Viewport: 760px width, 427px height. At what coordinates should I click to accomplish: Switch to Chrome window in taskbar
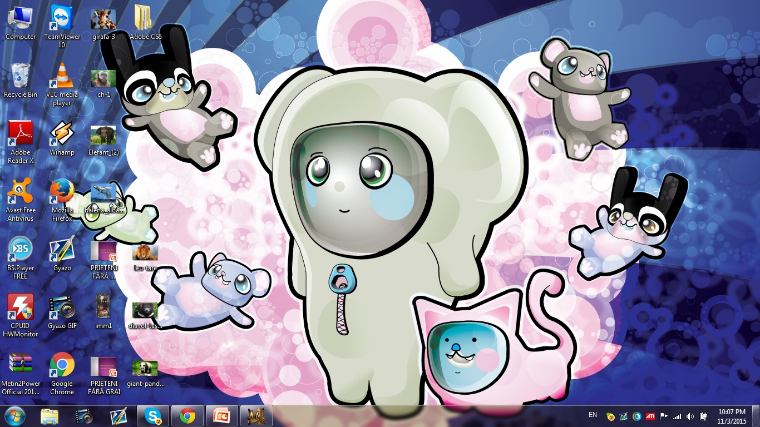[x=187, y=416]
